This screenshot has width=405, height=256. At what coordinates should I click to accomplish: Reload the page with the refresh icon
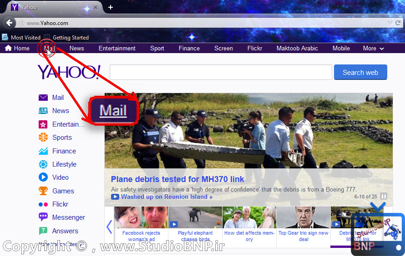[x=398, y=23]
